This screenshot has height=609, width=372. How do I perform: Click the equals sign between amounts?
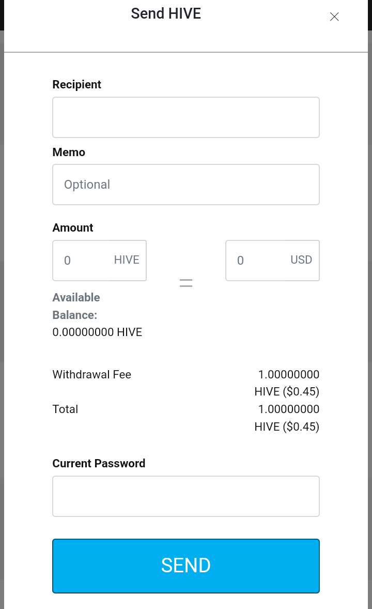coord(186,283)
